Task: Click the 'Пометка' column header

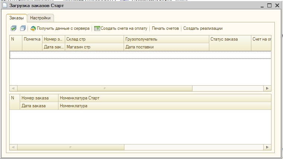Action: (32, 43)
